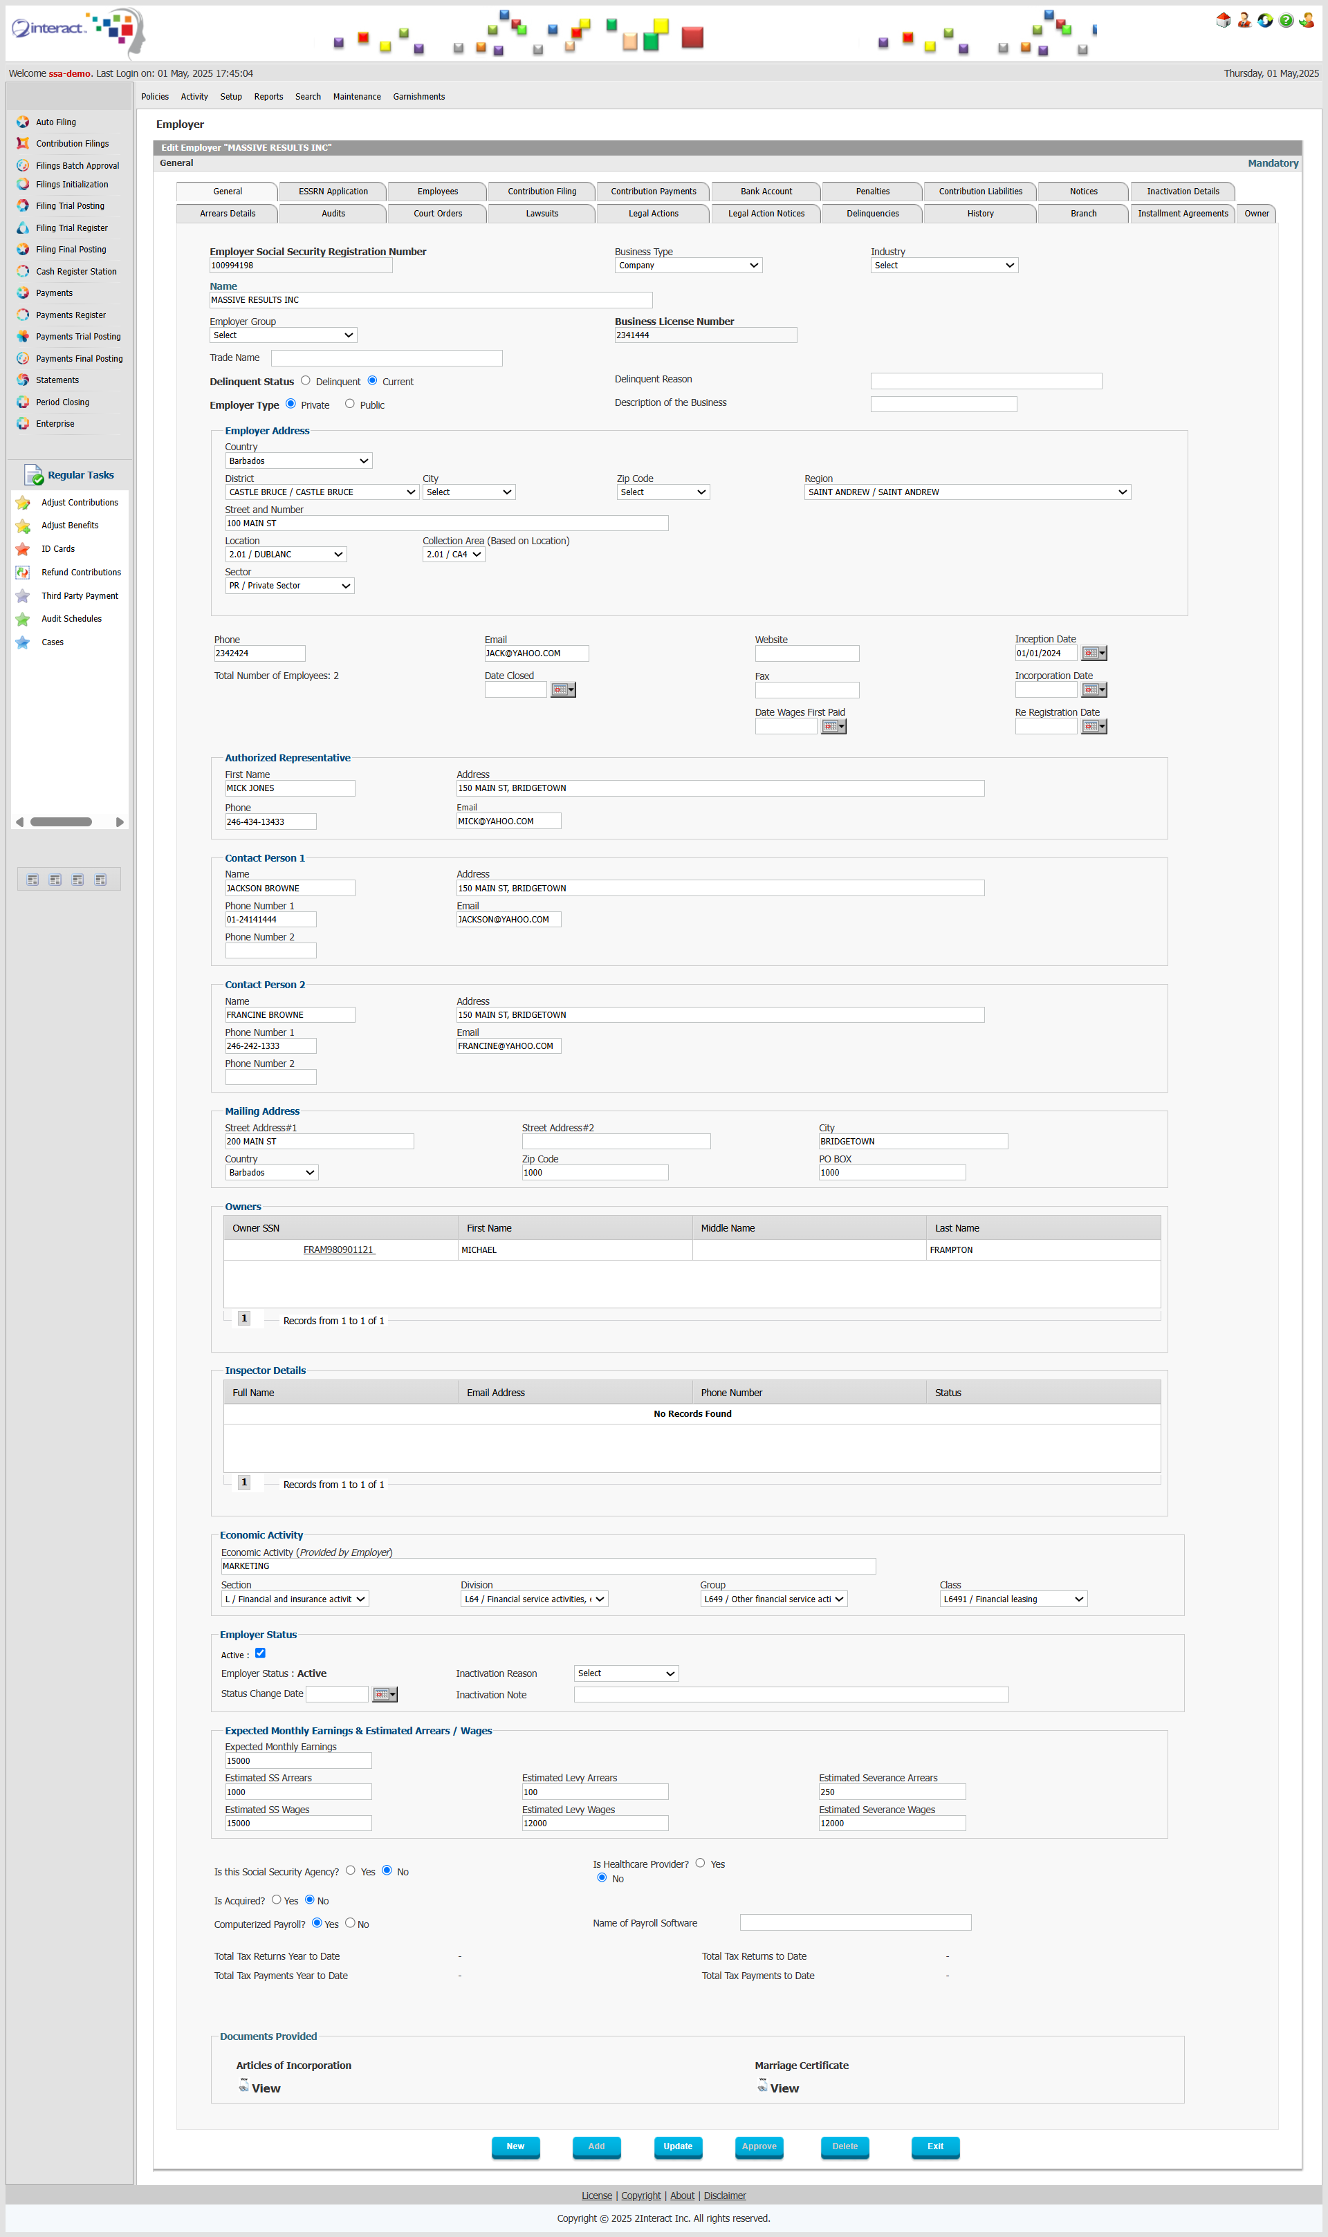Open Inception Date calendar picker
Viewport: 1328px width, 2237px height.
pyautogui.click(x=1094, y=653)
